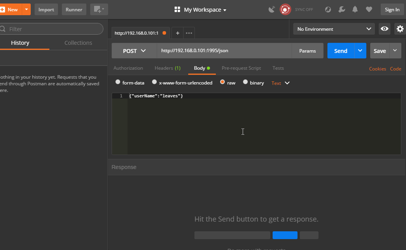Viewport: 406px width, 250px height.
Task: Add a new request tab with the plus icon
Action: [177, 33]
